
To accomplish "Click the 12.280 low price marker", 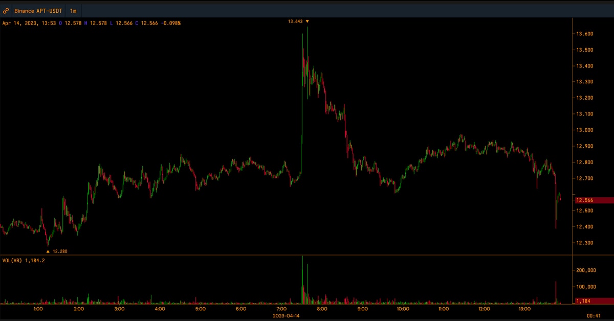I will coord(57,251).
